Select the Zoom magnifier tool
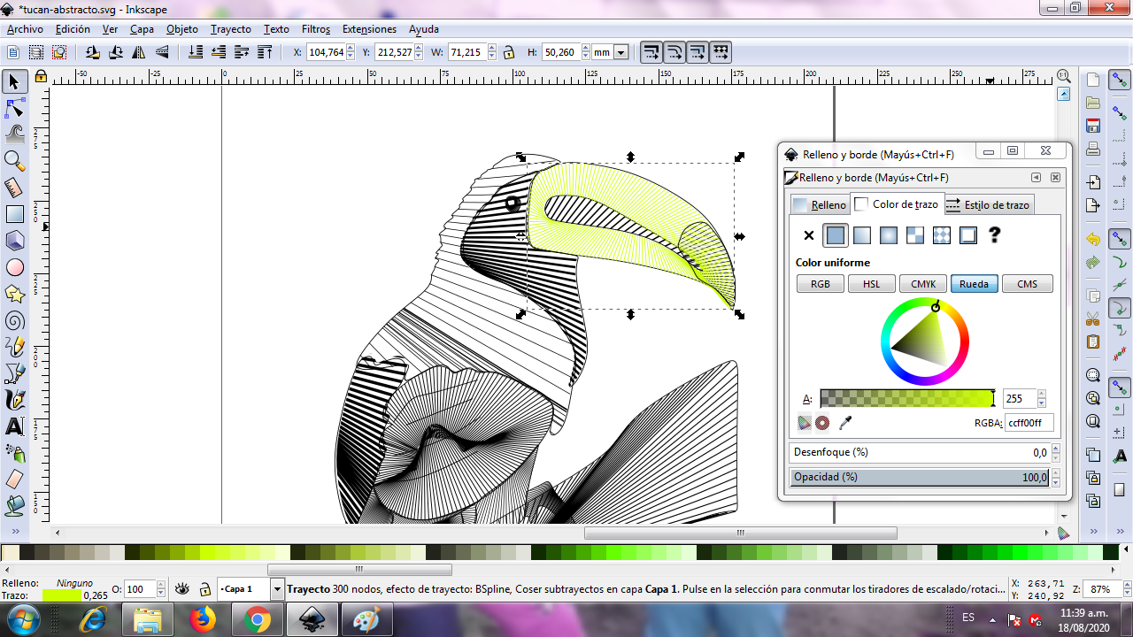 tap(14, 161)
